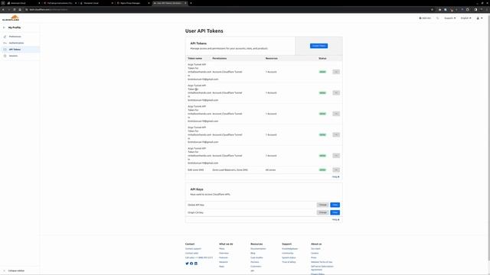Open Cloudflare Facebook icon in footer
The image size is (490, 275).
[x=191, y=264]
